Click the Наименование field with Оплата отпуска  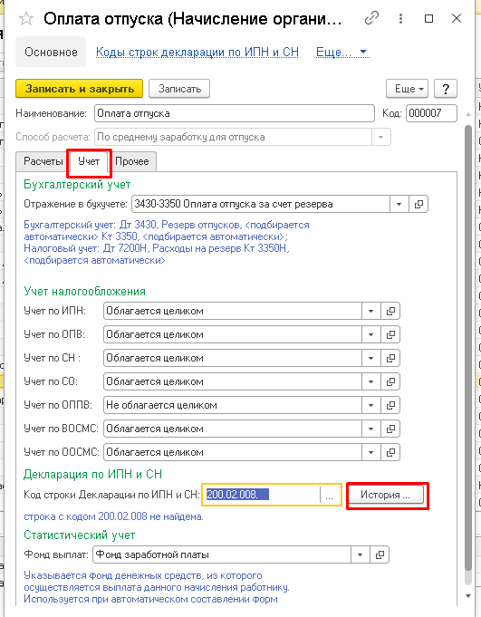[x=235, y=113]
